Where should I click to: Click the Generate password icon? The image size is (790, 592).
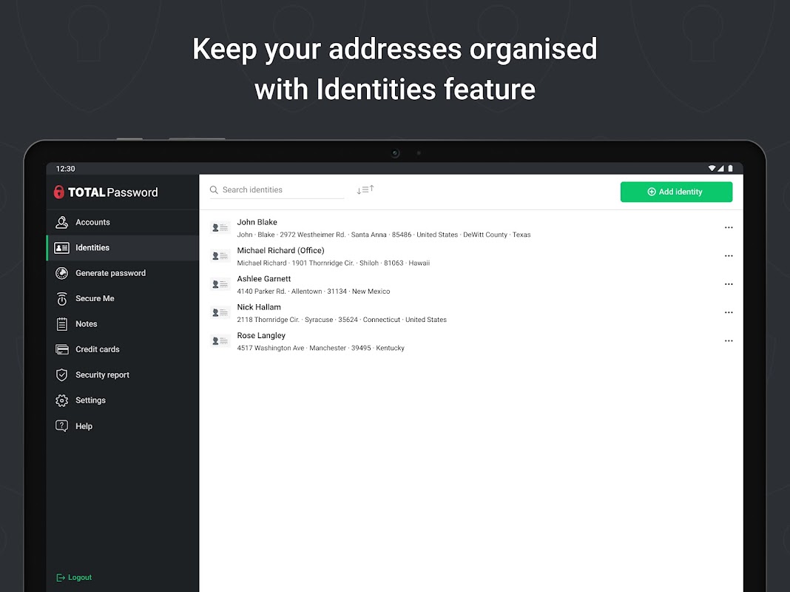tap(61, 273)
